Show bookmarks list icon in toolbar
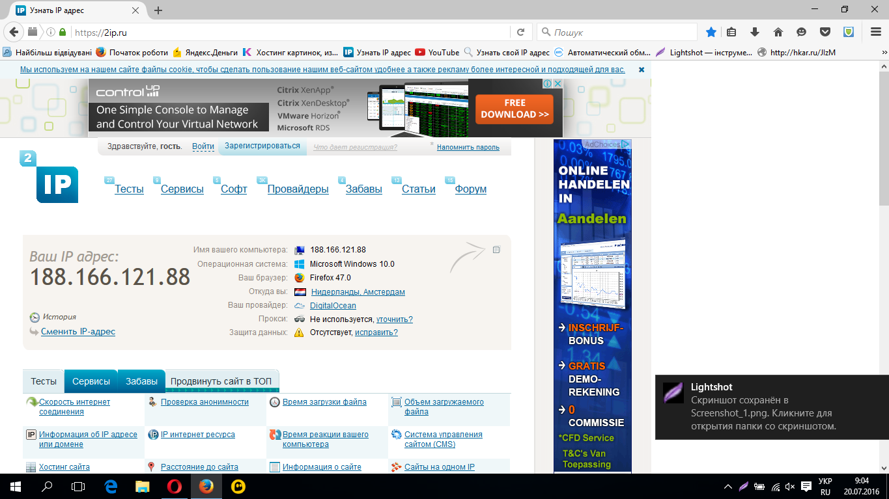 click(x=731, y=32)
